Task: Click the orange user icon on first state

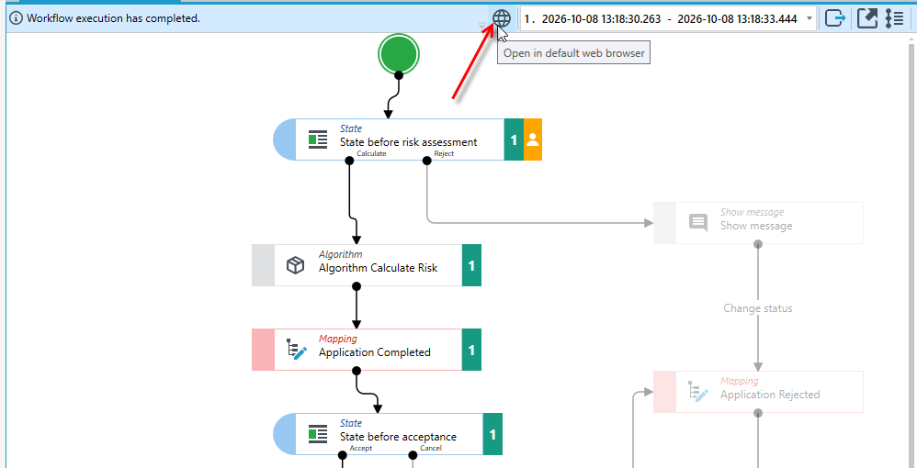Action: pyautogui.click(x=532, y=139)
